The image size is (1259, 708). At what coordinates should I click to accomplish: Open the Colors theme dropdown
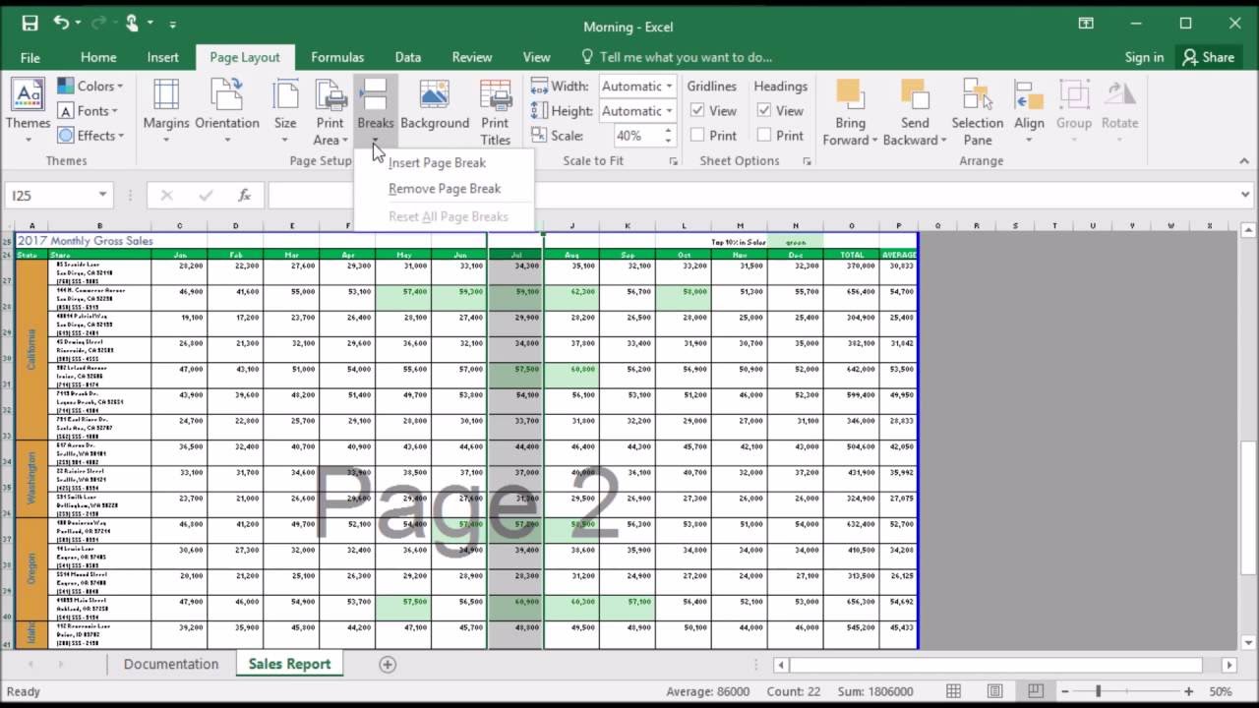pos(91,87)
